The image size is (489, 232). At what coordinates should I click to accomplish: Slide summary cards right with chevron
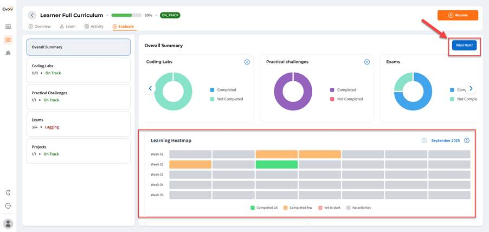(471, 88)
